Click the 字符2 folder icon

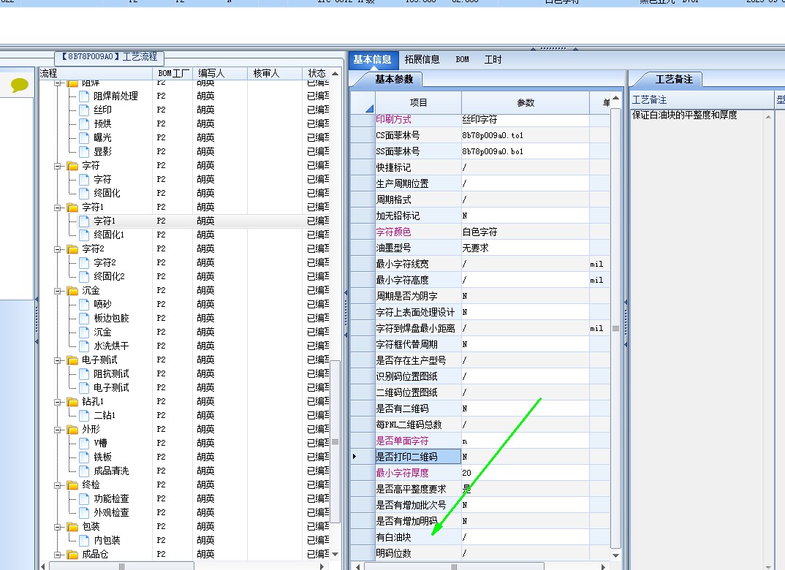(72, 248)
